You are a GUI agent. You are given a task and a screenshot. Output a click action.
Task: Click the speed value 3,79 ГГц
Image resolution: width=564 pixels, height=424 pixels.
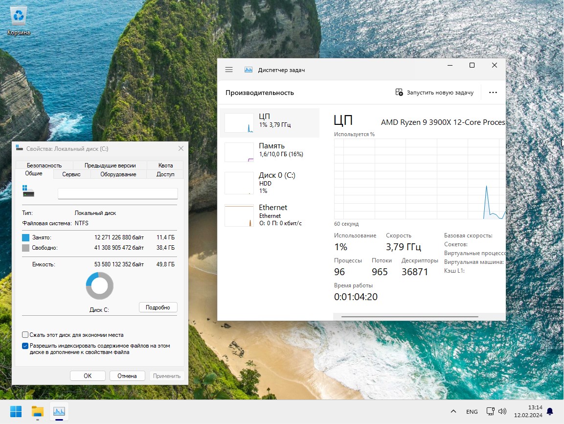(403, 247)
